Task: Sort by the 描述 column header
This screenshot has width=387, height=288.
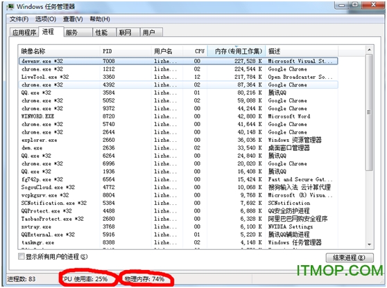Action: (x=302, y=51)
